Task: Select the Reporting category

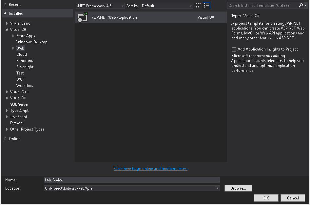Action: 25,61
